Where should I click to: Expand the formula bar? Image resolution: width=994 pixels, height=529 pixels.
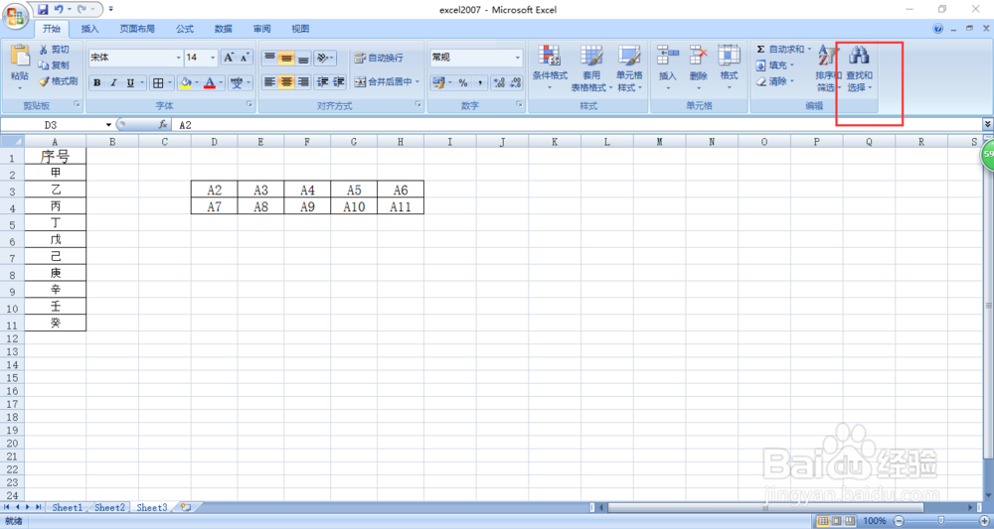tap(988, 125)
